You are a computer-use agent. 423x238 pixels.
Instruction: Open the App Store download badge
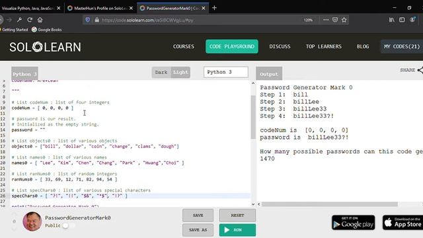click(x=403, y=222)
